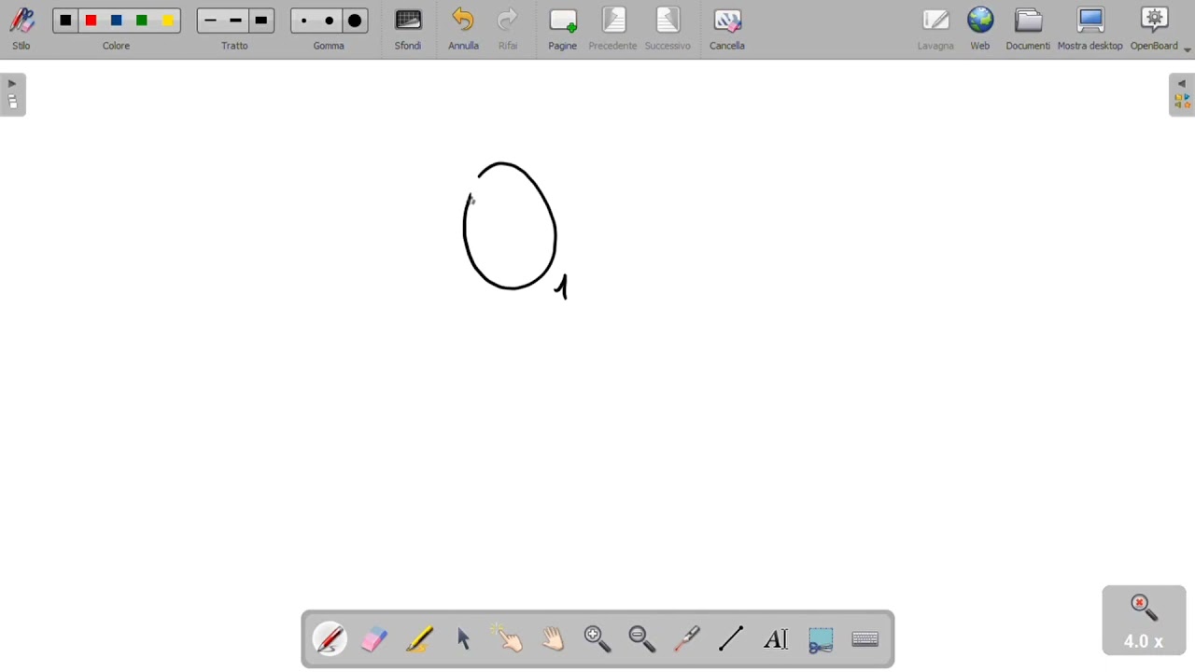Select the yellow pen color
The height and width of the screenshot is (672, 1195).
168,21
